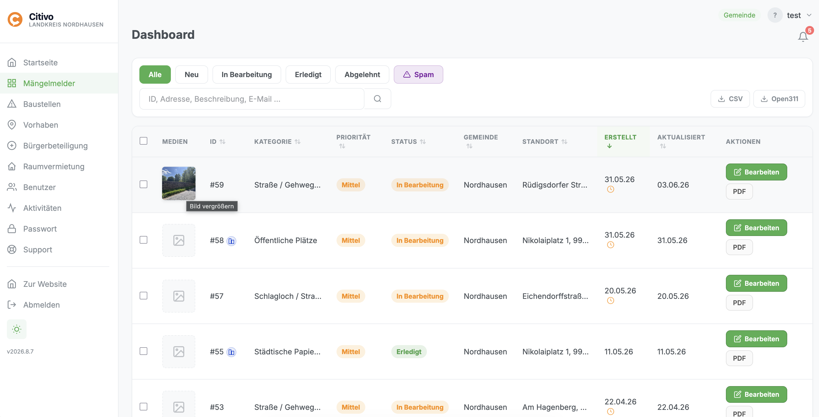Image resolution: width=819 pixels, height=417 pixels.
Task: Select the Erledigt filter tab
Action: (308, 75)
